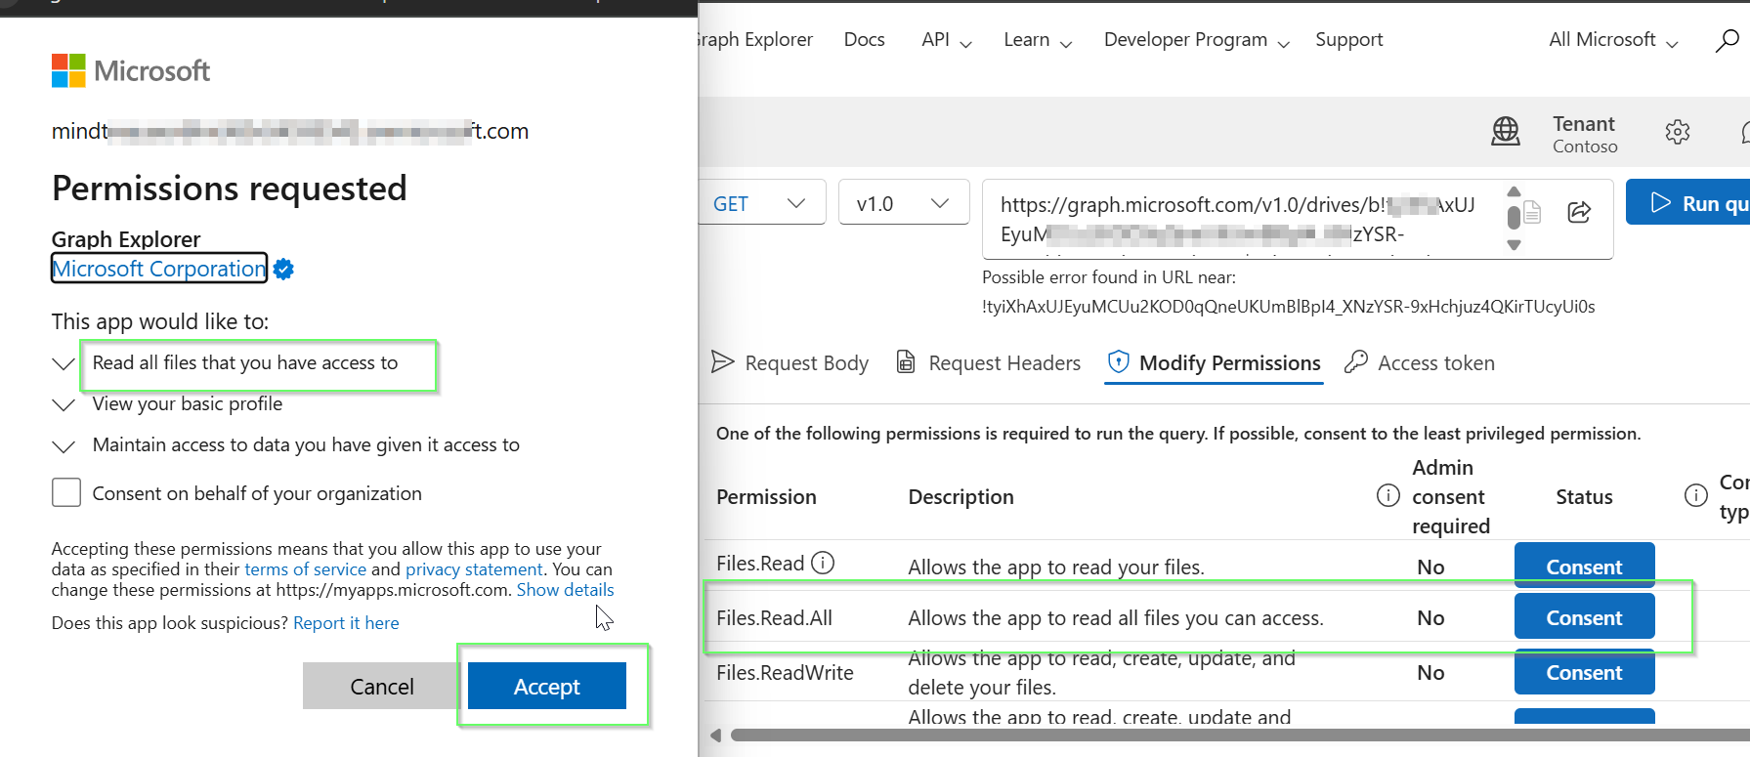Click the horizontal scrollbar left arrow
The width and height of the screenshot is (1750, 757).
[715, 735]
